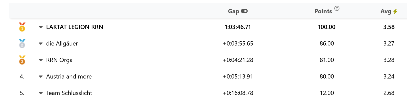The image size is (407, 102).
Task: Toggle the Gap display switch
Action: (x=244, y=11)
